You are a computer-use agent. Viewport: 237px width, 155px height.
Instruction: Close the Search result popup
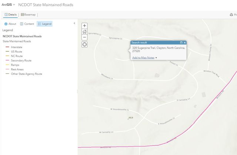184,43
